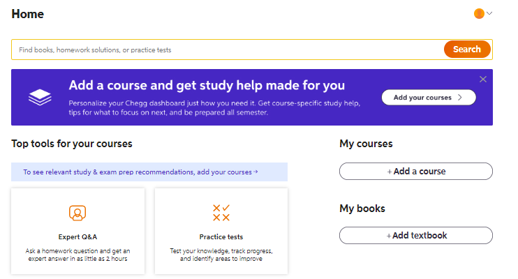Focus the Find books search field
518x279 pixels.
[x=228, y=50]
